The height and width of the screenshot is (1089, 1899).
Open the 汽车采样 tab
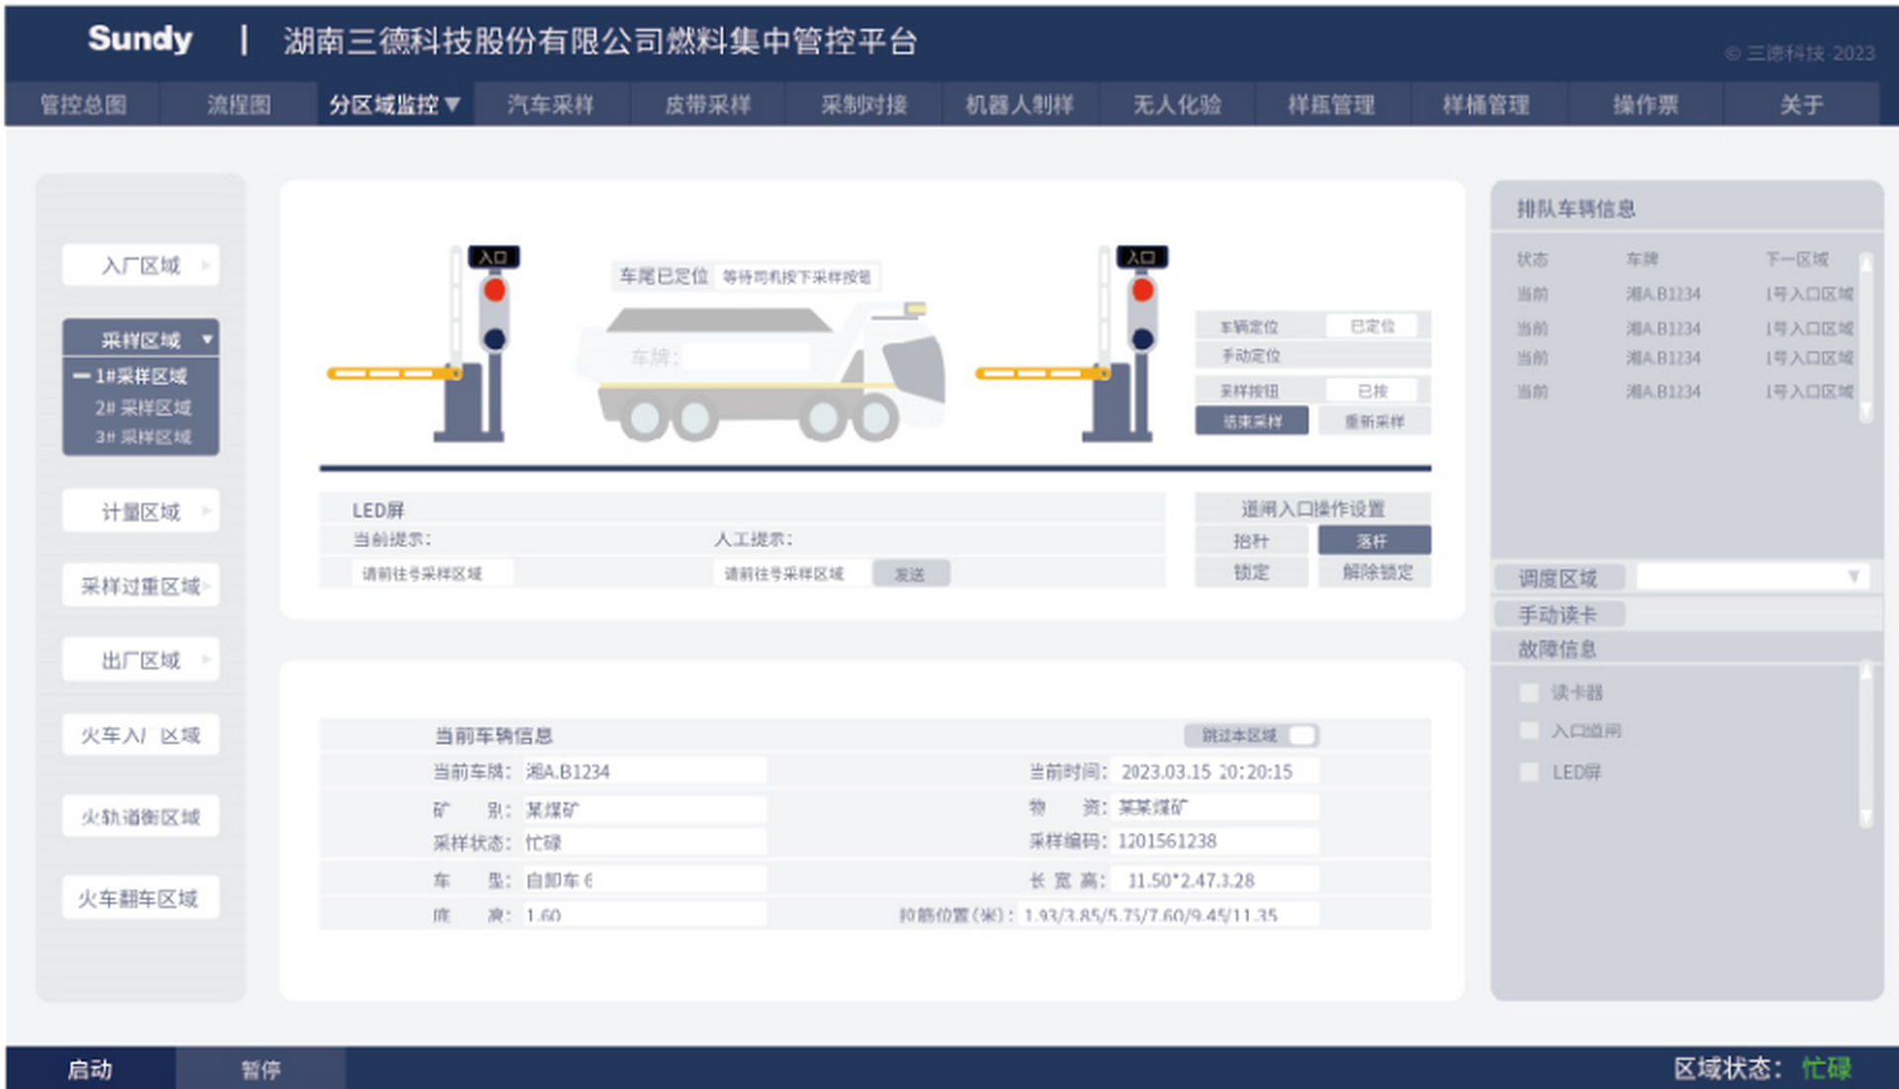point(550,105)
